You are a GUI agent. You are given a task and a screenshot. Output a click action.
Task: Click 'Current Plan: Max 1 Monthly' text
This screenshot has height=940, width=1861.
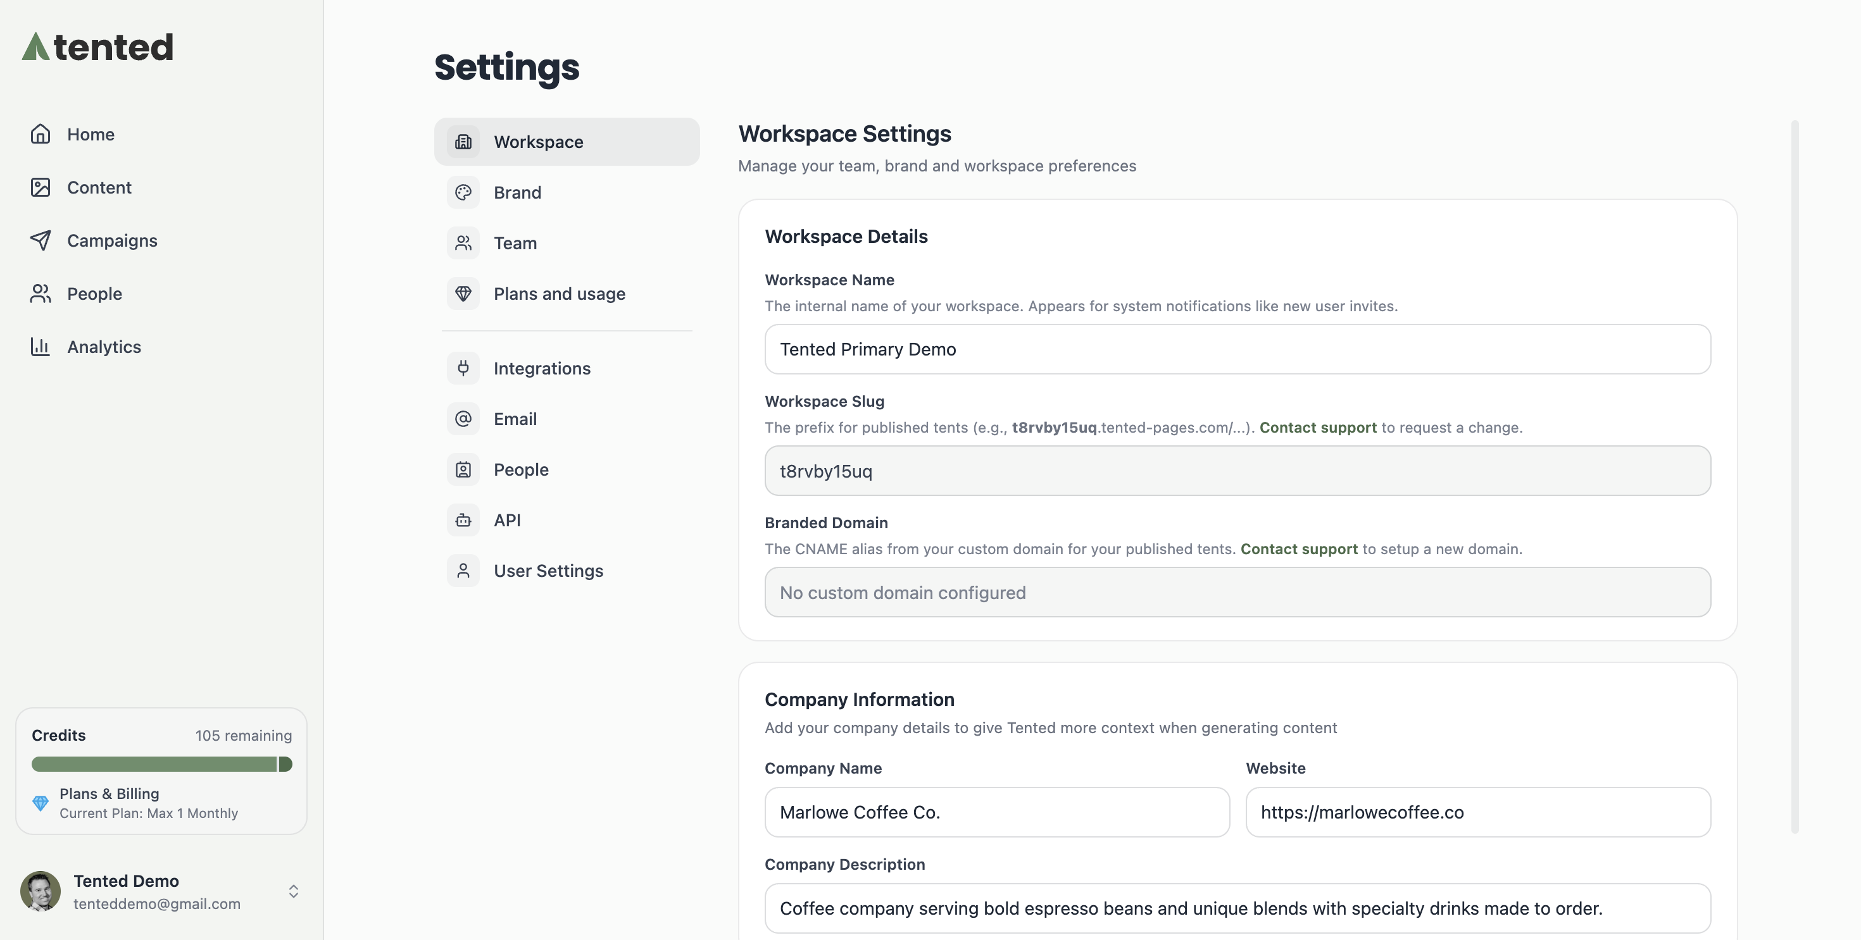click(149, 813)
